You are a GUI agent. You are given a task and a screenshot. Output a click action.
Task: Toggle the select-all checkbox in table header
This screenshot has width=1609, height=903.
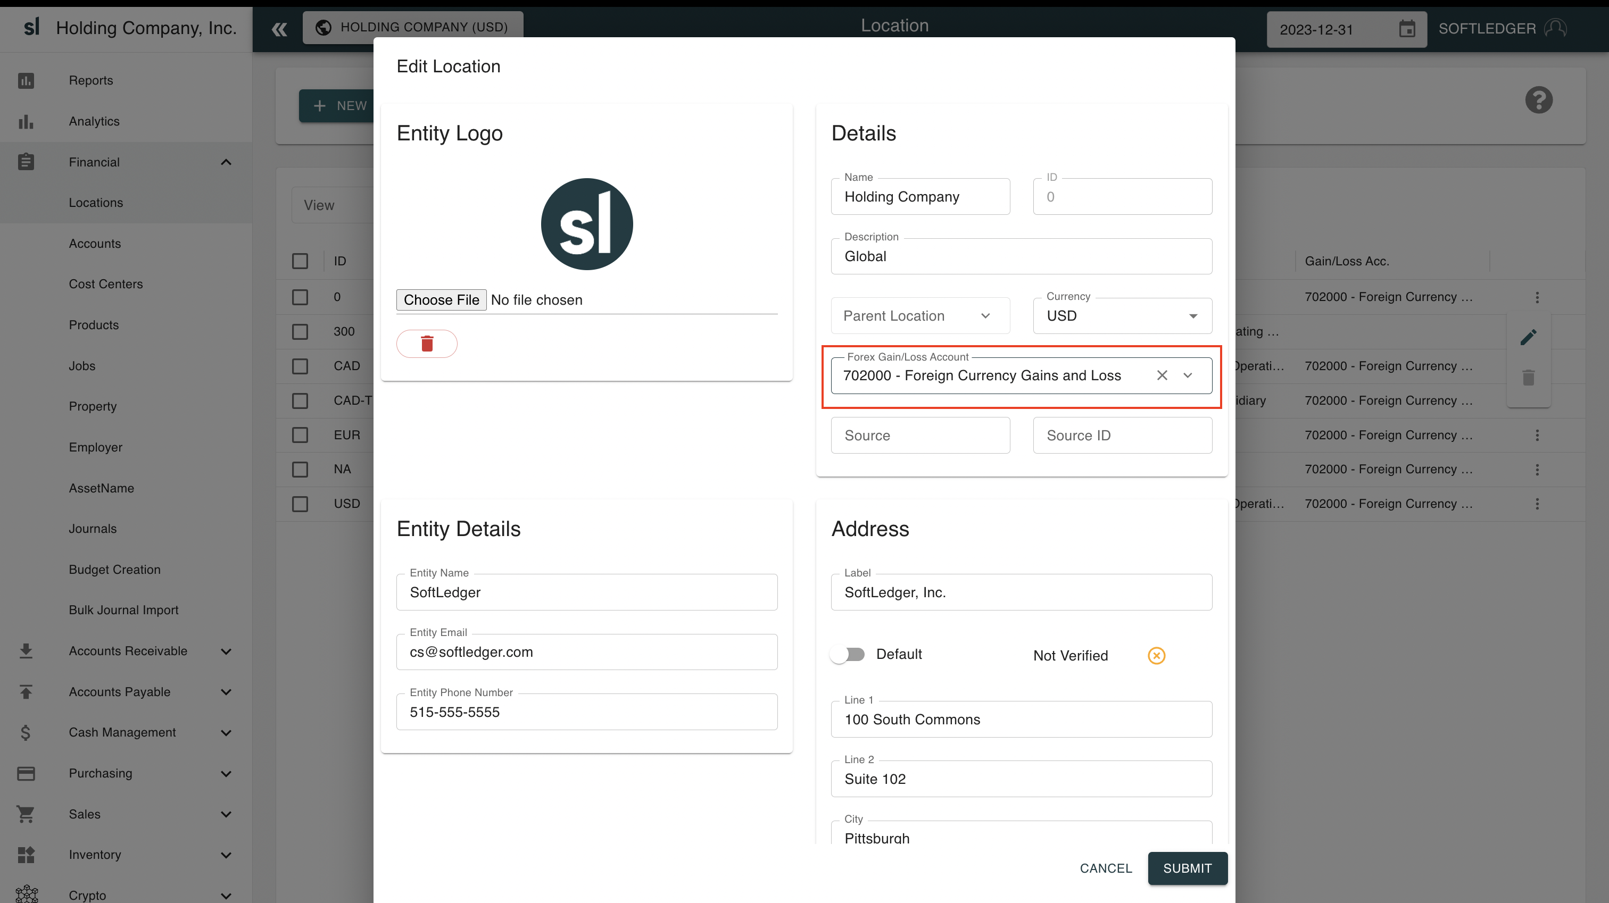click(300, 261)
